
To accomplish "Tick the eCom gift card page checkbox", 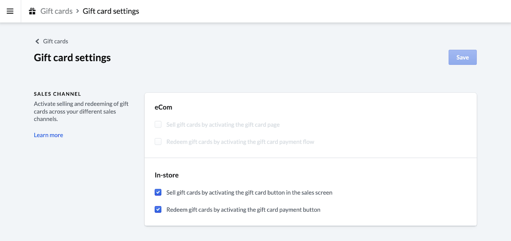I will (158, 125).
